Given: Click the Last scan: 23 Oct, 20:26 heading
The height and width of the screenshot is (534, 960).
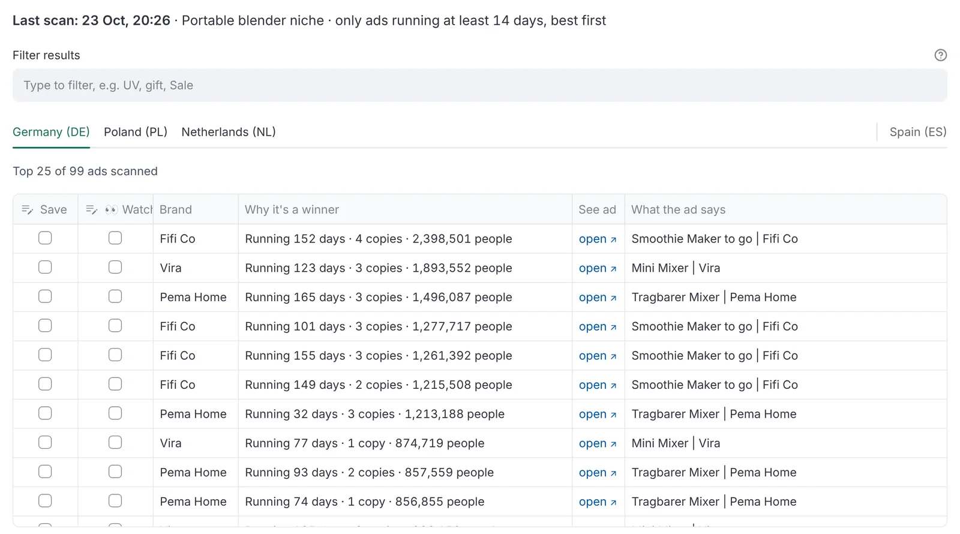Looking at the screenshot, I should [x=91, y=20].
